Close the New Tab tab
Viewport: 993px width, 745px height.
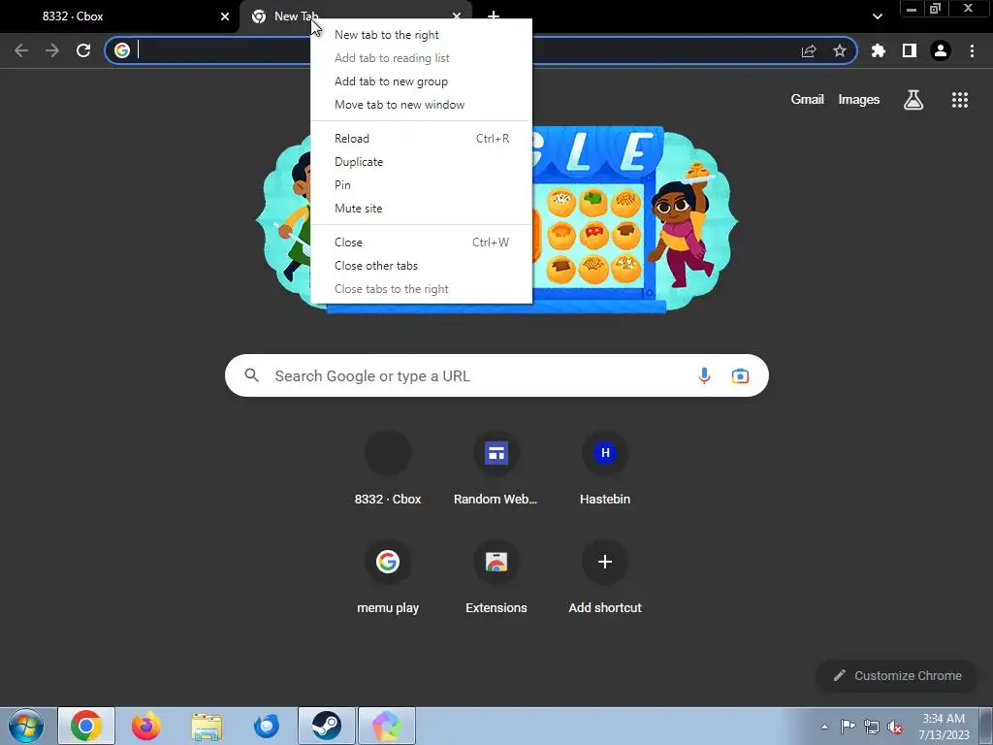(457, 16)
